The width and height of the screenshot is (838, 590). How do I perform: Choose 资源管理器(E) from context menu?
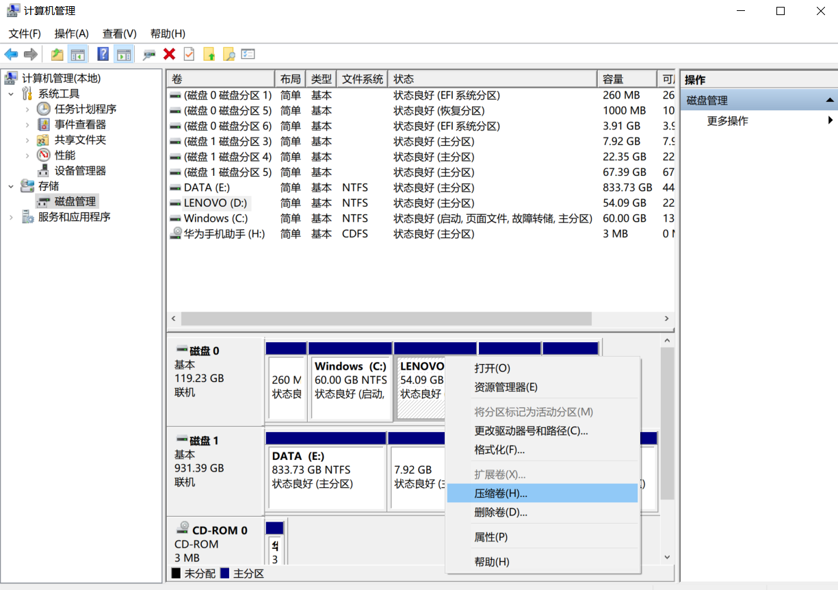tap(542, 387)
